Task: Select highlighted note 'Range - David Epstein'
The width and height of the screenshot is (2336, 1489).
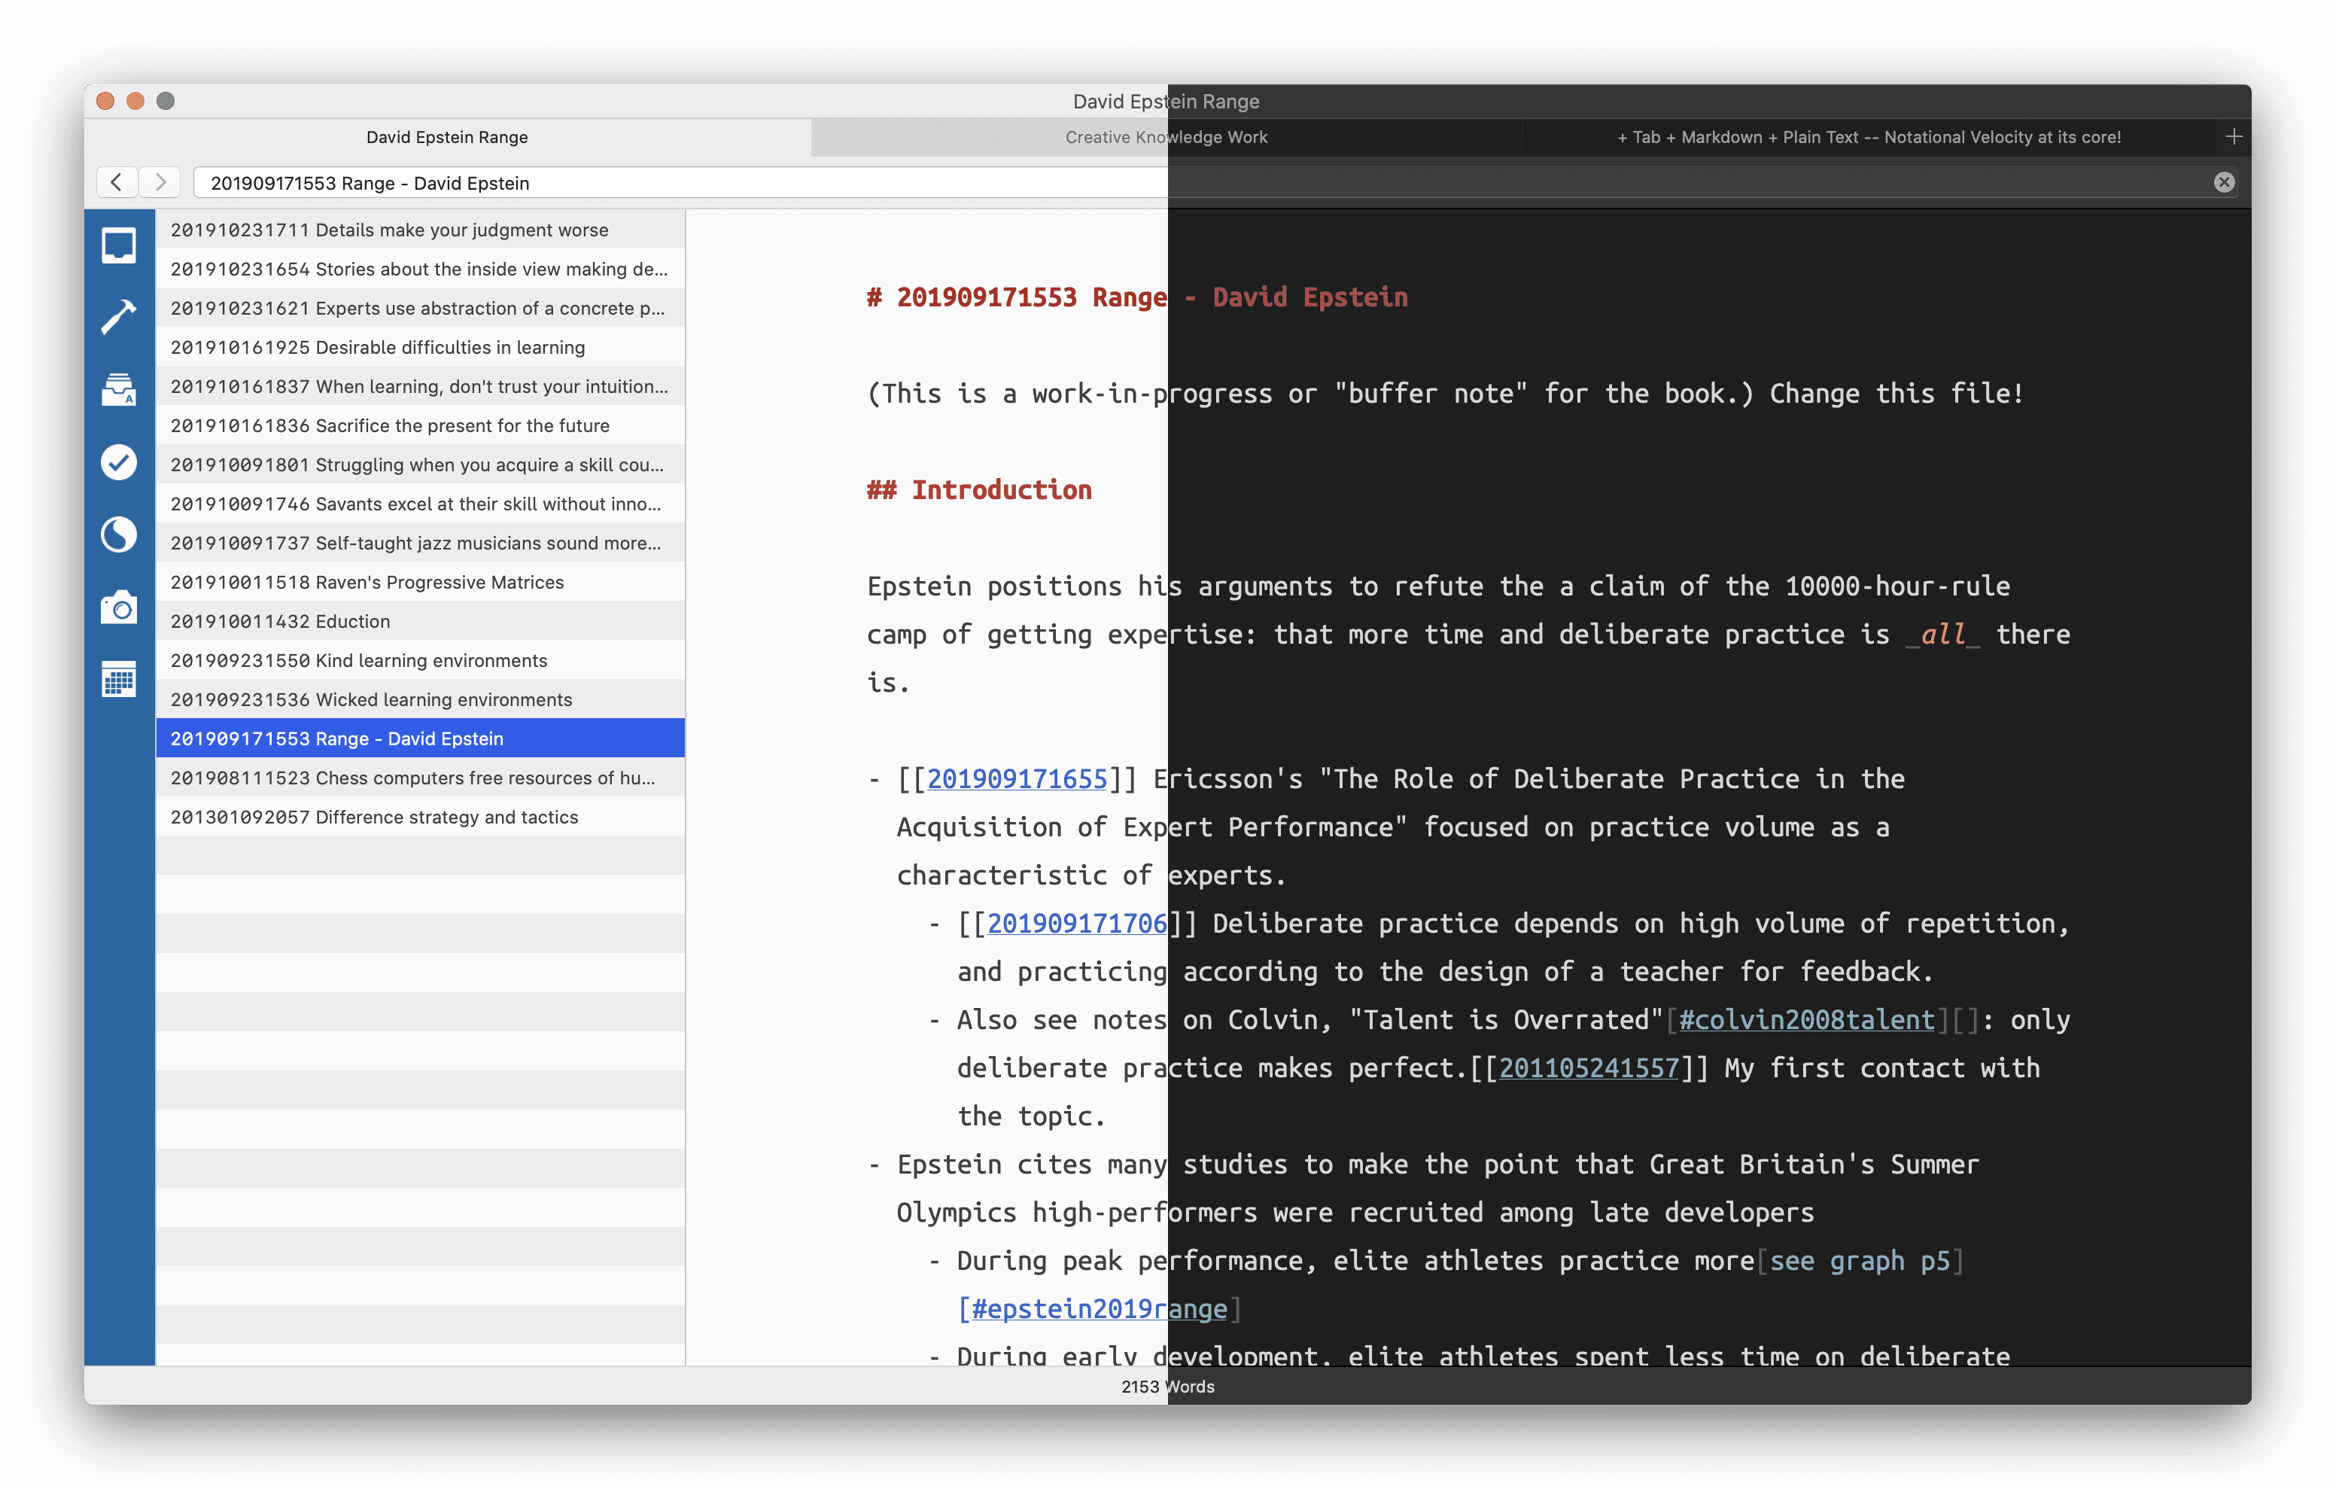Action: (420, 738)
